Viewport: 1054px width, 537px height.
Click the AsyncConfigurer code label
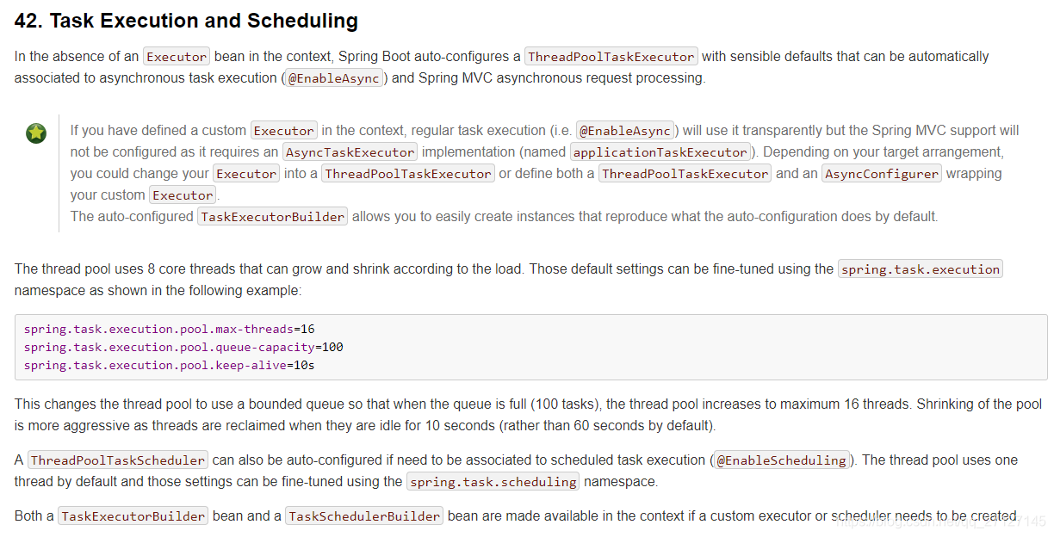point(883,174)
